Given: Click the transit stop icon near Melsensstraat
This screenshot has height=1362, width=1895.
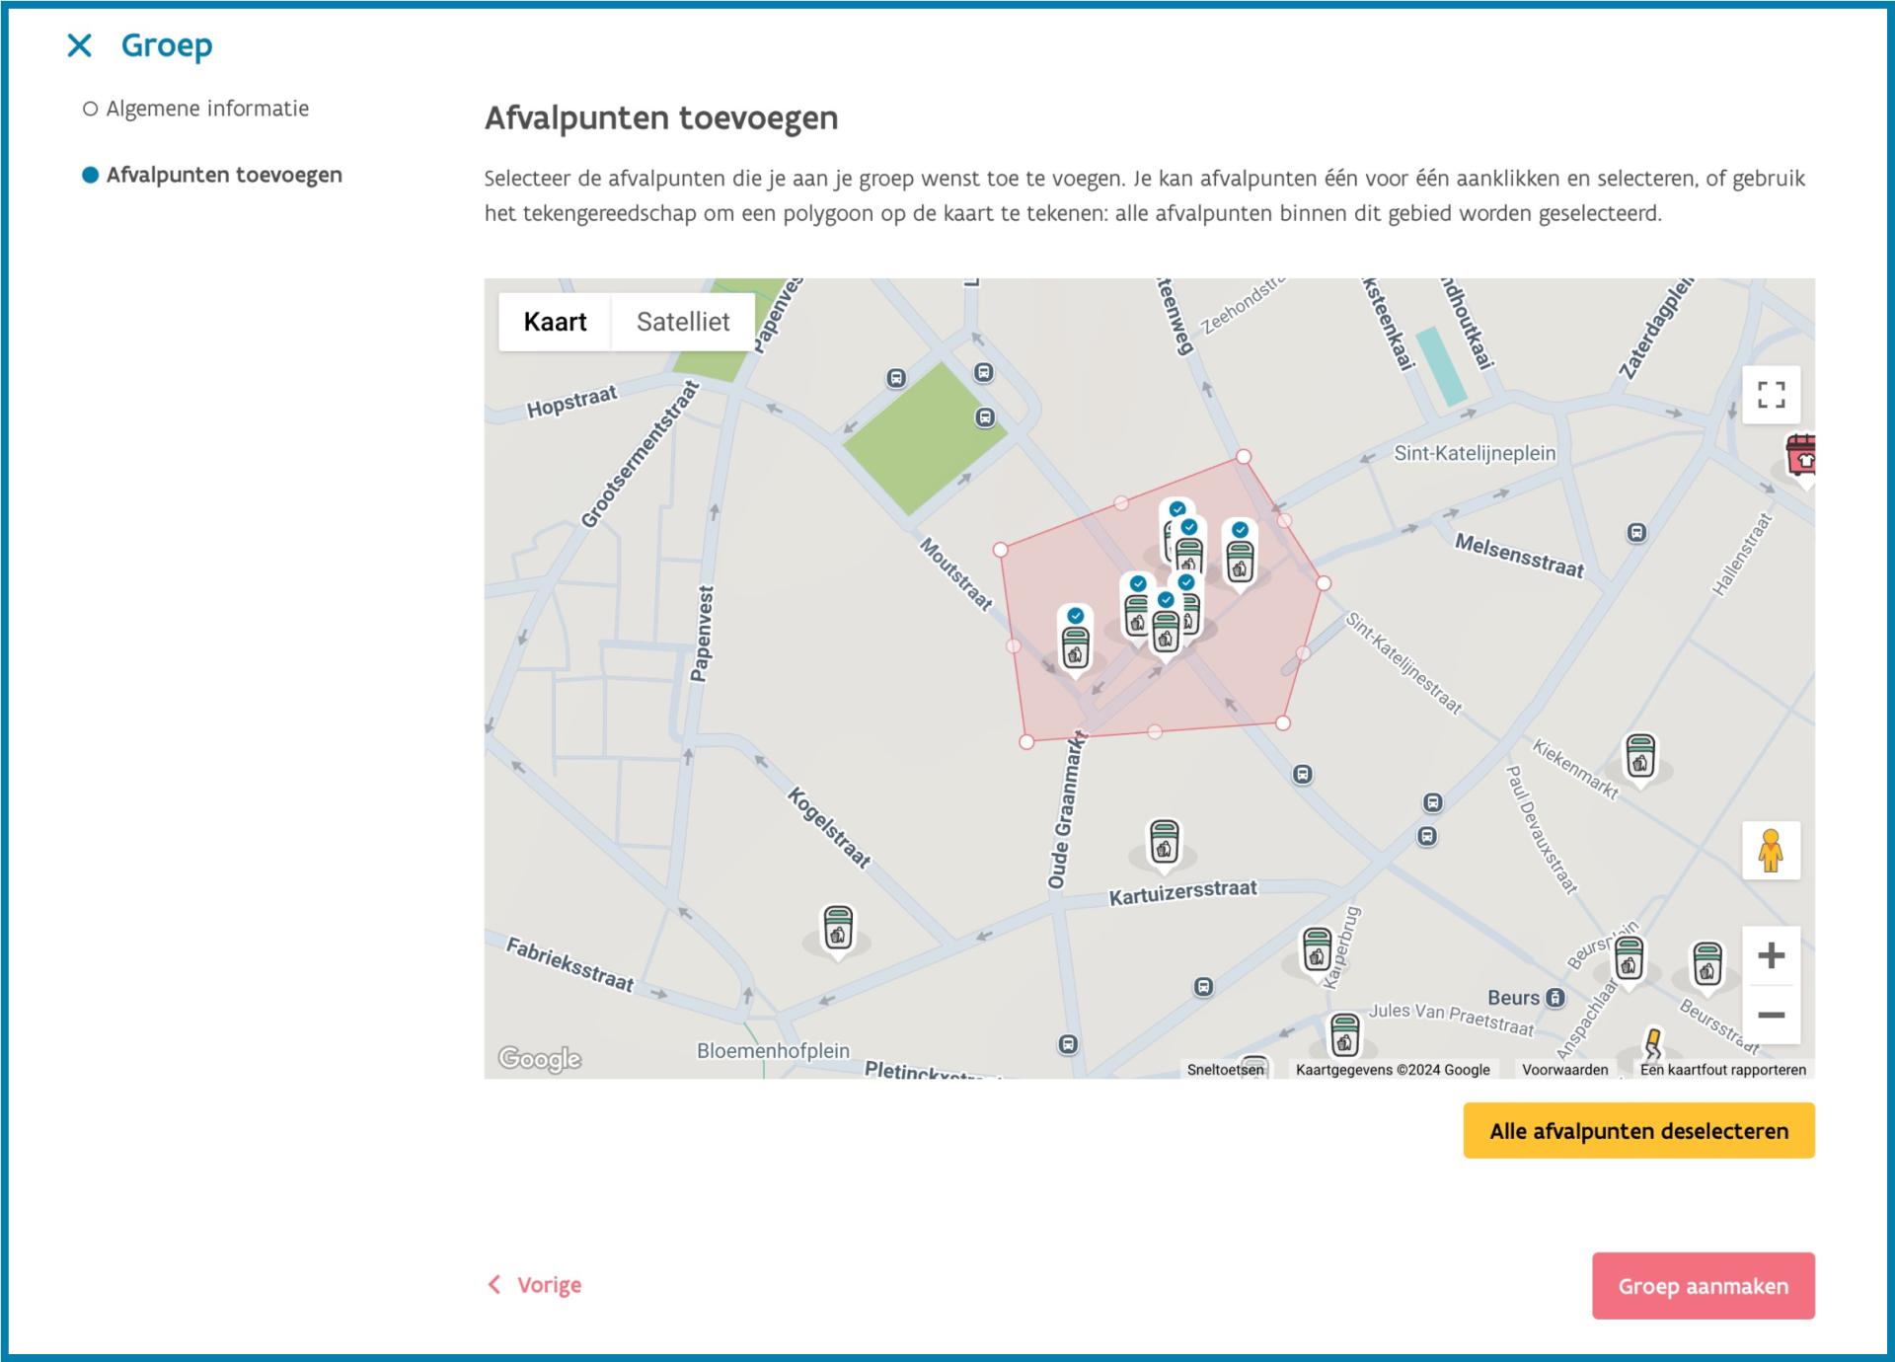Looking at the screenshot, I should [1636, 533].
